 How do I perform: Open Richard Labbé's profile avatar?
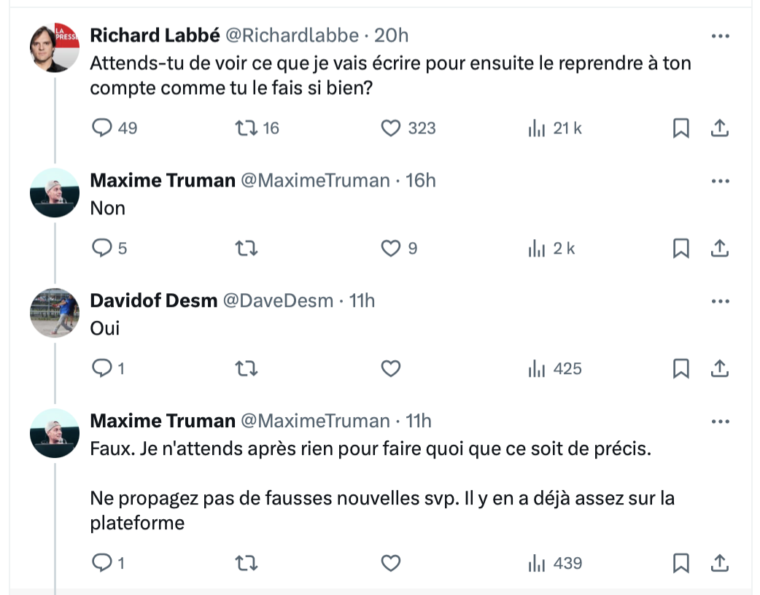pos(54,47)
